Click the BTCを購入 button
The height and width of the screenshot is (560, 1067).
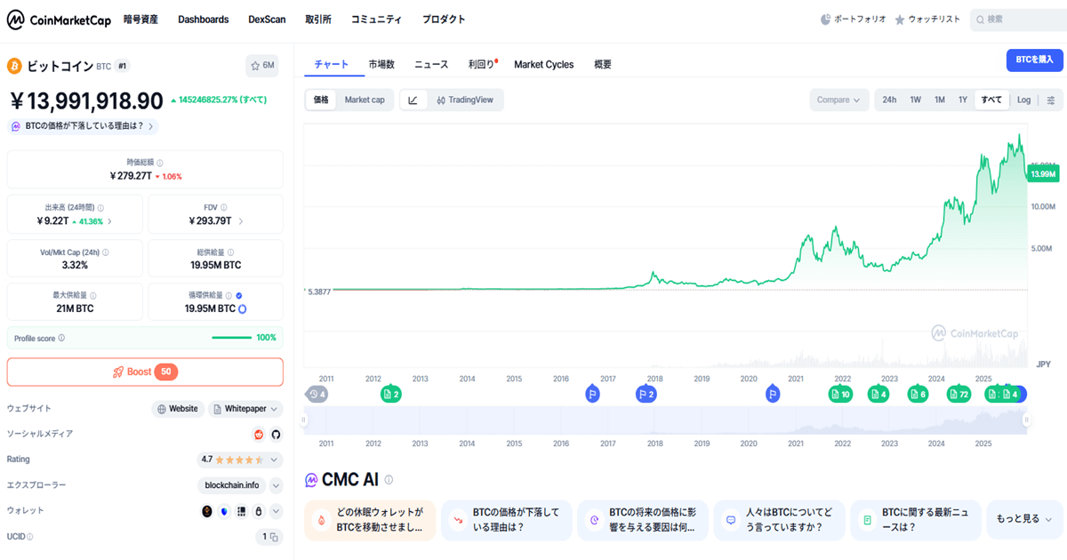point(1034,60)
